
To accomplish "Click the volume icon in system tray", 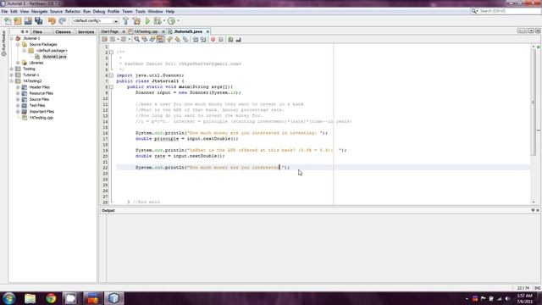I will coord(507,299).
